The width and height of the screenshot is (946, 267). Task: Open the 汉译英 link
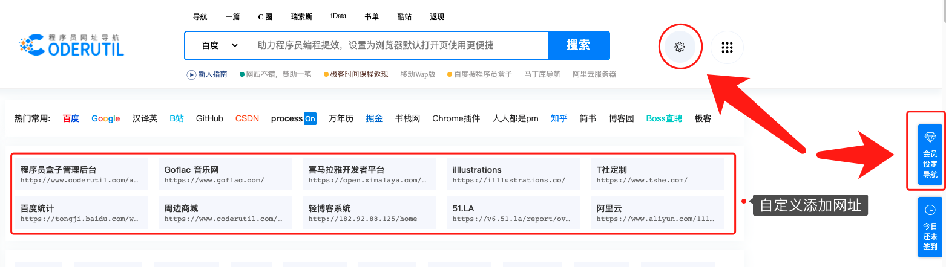(145, 118)
